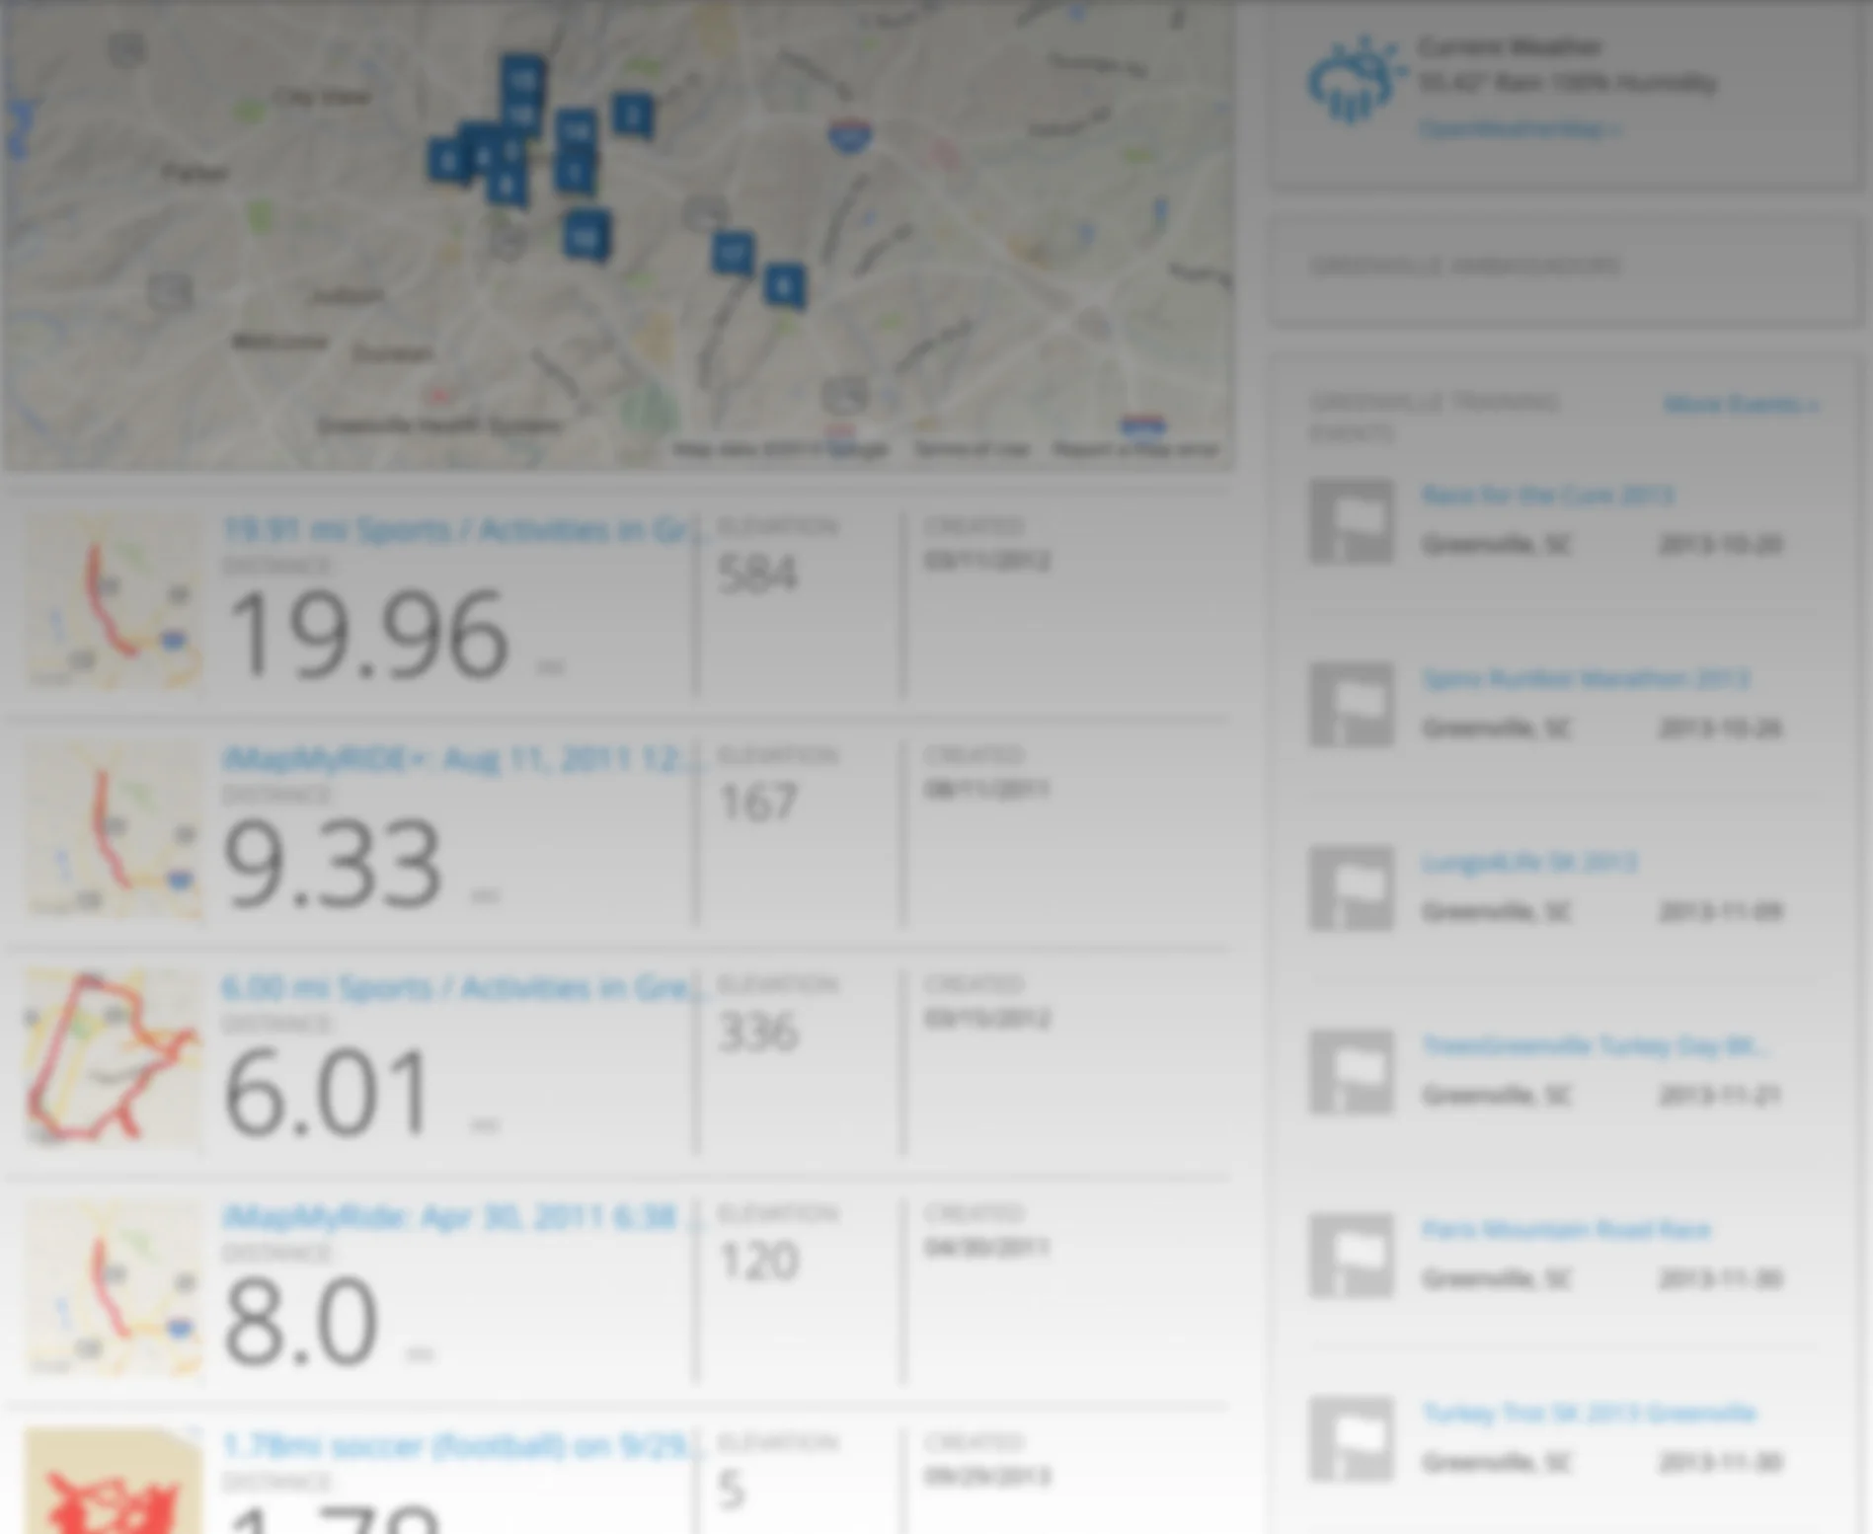Click the flag icon beside TreesGreenville Turkey Day 8K
1873x1534 pixels.
[1352, 1071]
